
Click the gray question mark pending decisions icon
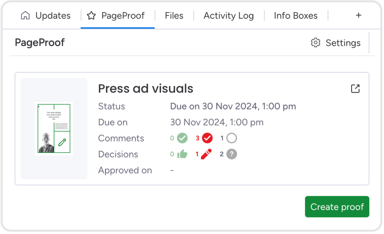click(232, 154)
